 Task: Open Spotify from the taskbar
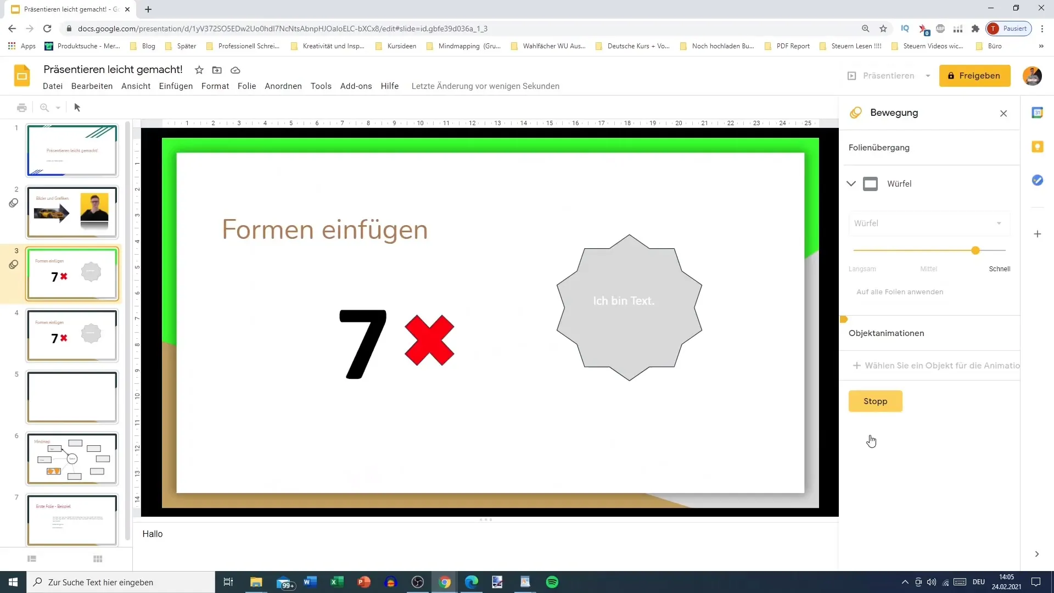[x=552, y=582]
